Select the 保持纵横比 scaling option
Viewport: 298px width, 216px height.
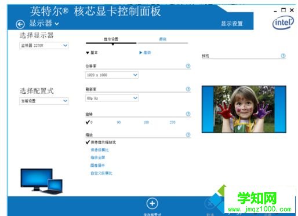coord(100,150)
